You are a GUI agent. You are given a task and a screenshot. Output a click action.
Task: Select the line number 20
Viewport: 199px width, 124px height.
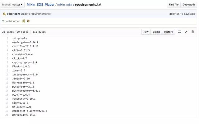point(7,115)
